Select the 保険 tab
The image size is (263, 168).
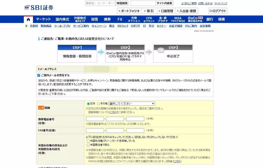tap(221, 19)
